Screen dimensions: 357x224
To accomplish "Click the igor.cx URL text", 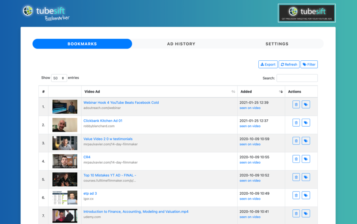I will click(88, 199).
